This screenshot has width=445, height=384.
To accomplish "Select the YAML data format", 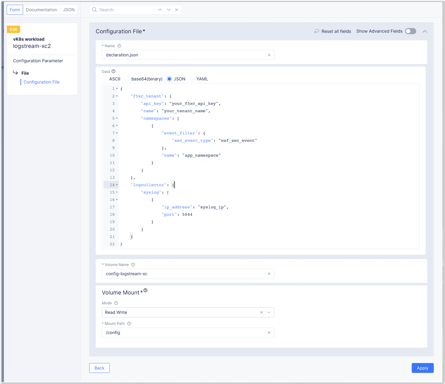I will click(192, 79).
